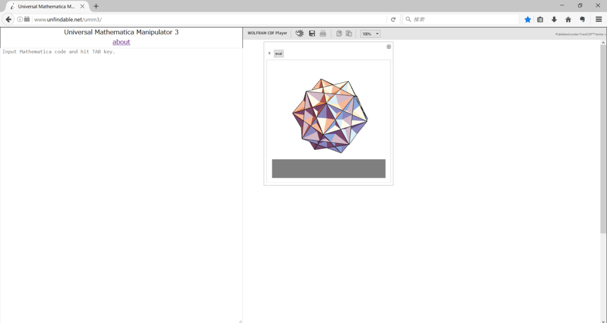Close the Universal Mathematica tab
Viewport: 607px width, 323px height.
click(x=82, y=7)
